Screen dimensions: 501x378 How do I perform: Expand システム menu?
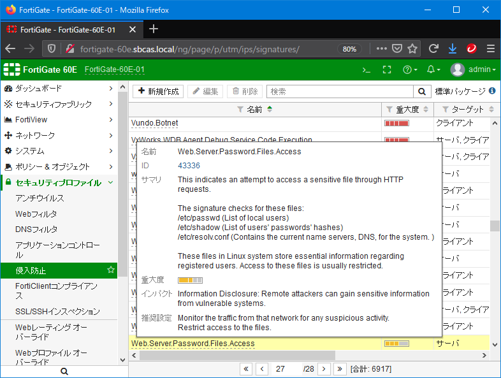tap(59, 151)
